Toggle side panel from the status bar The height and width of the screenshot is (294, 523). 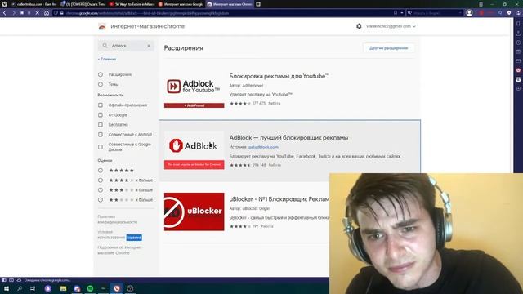[4, 280]
